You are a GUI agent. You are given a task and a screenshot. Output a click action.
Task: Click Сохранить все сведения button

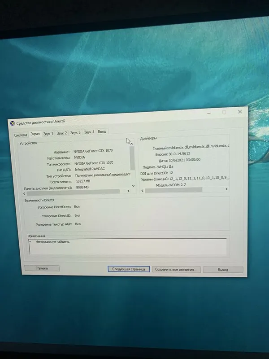176,270
